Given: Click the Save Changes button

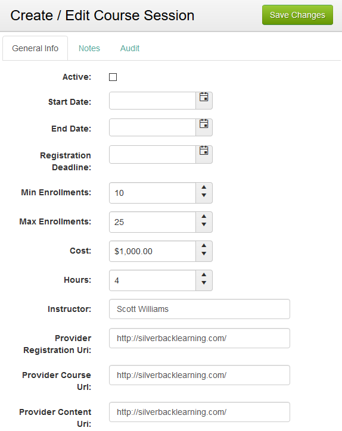Looking at the screenshot, I should [297, 15].
